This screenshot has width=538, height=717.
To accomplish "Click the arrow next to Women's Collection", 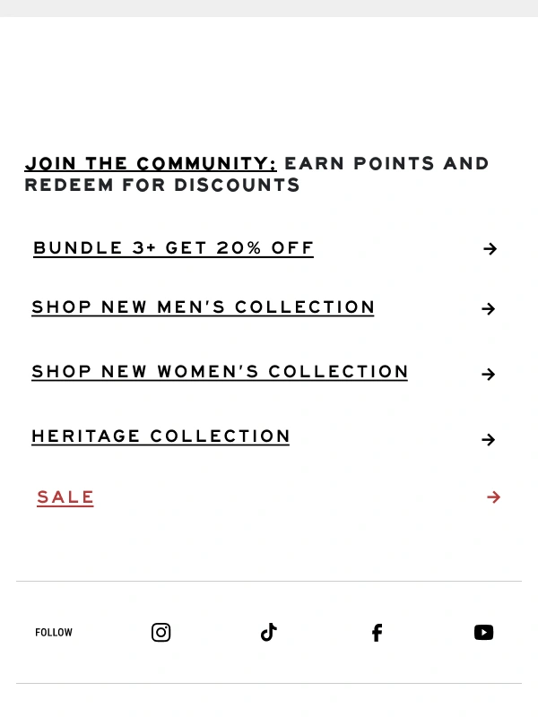I will (489, 374).
